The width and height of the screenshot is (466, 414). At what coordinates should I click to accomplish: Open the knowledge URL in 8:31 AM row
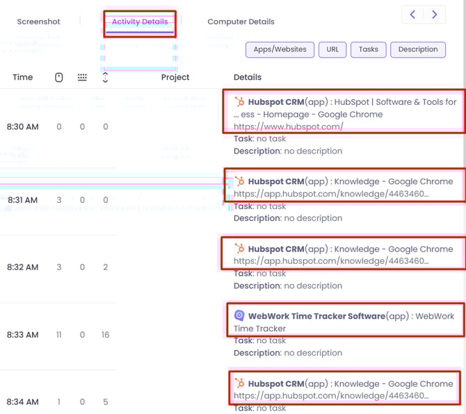pos(331,194)
